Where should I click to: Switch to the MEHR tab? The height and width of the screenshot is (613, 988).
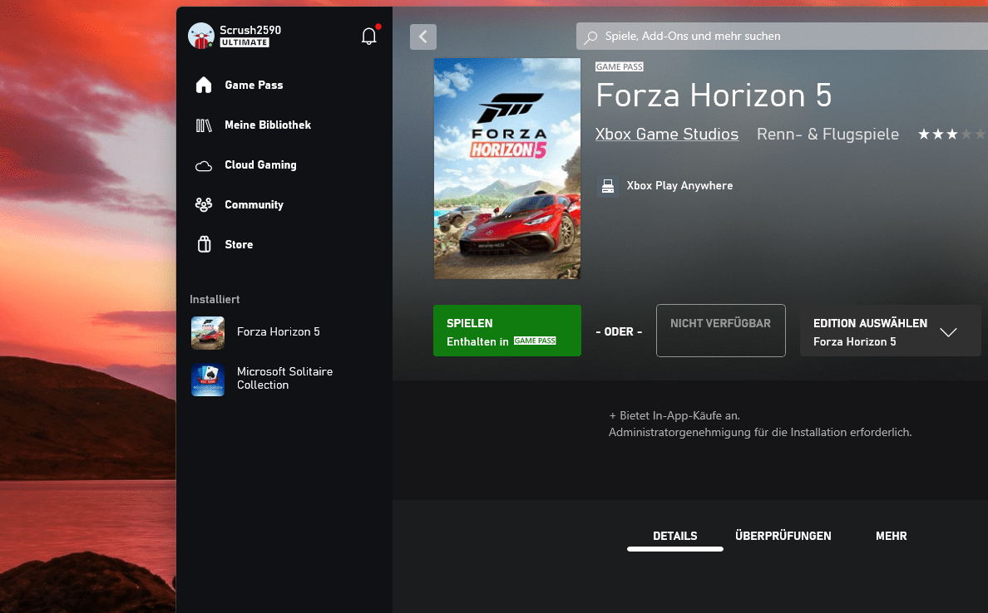click(891, 537)
